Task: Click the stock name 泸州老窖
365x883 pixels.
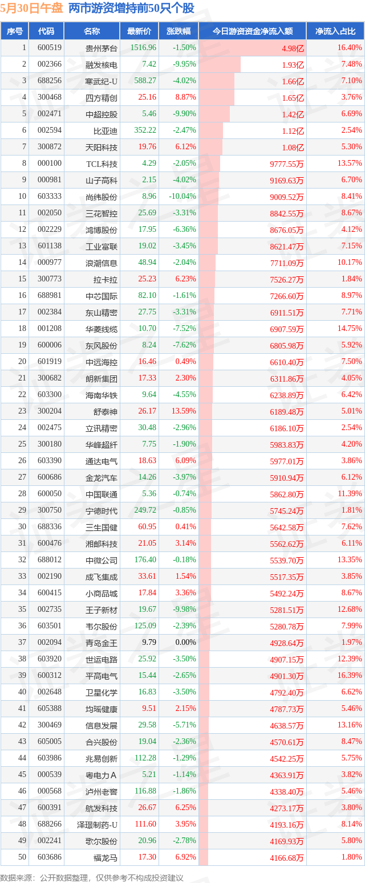Action: [102, 792]
